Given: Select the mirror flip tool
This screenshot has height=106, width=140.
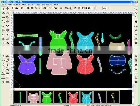Looking at the screenshot, I should [x=7, y=22].
